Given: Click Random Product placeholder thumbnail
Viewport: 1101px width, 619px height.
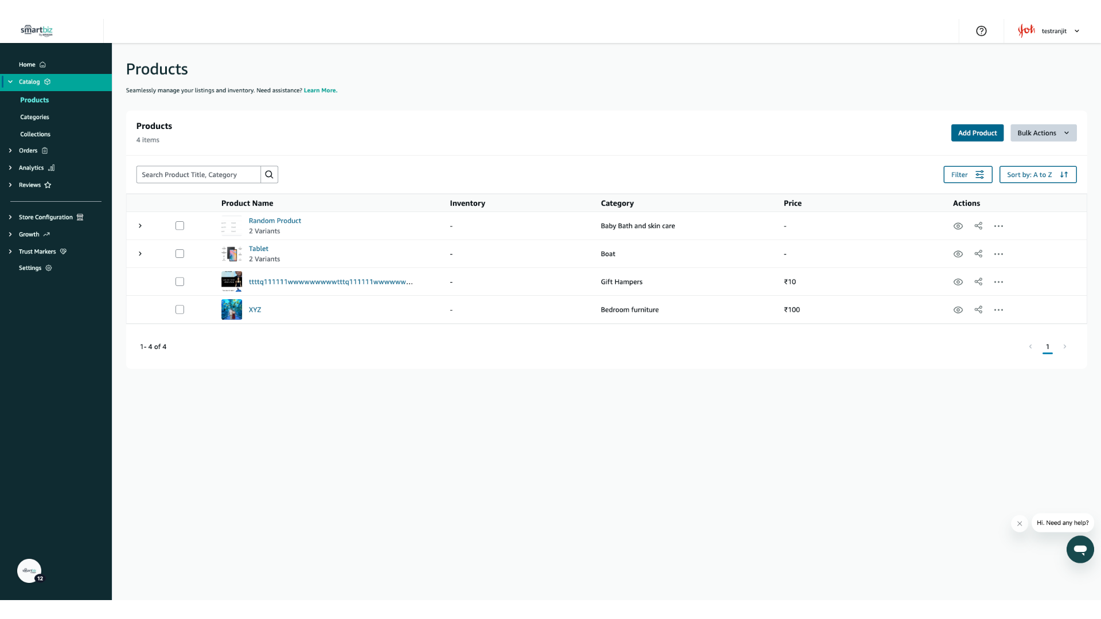Looking at the screenshot, I should click(x=232, y=226).
